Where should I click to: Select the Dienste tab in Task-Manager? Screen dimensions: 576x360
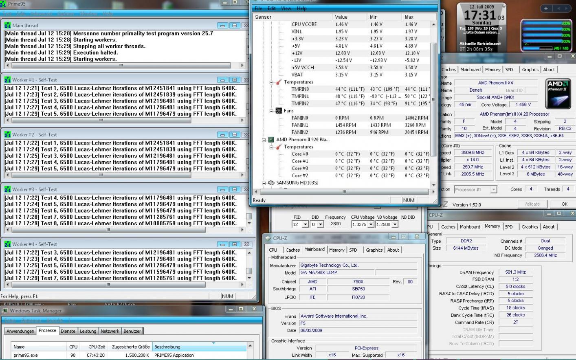[x=68, y=331]
